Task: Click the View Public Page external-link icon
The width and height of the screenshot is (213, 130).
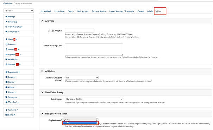Action: [x=6, y=27]
